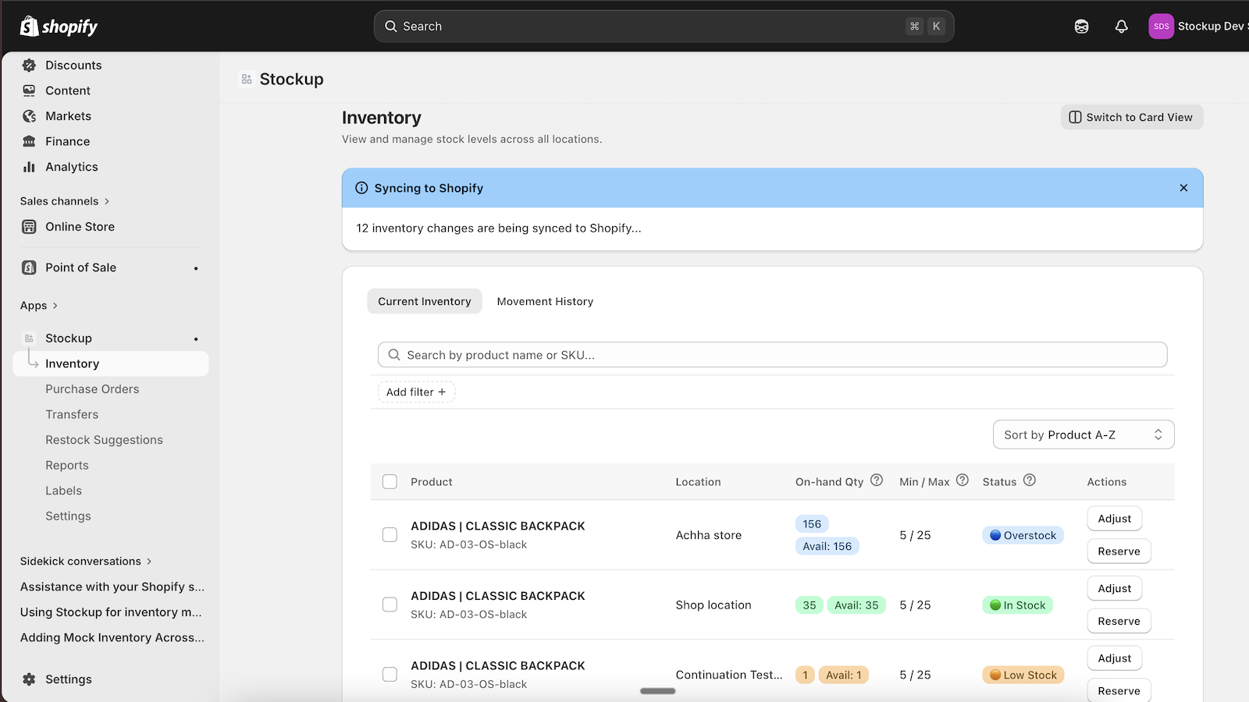This screenshot has height=702, width=1249.
Task: Click the On-hand Qty help icon
Action: pyautogui.click(x=877, y=480)
